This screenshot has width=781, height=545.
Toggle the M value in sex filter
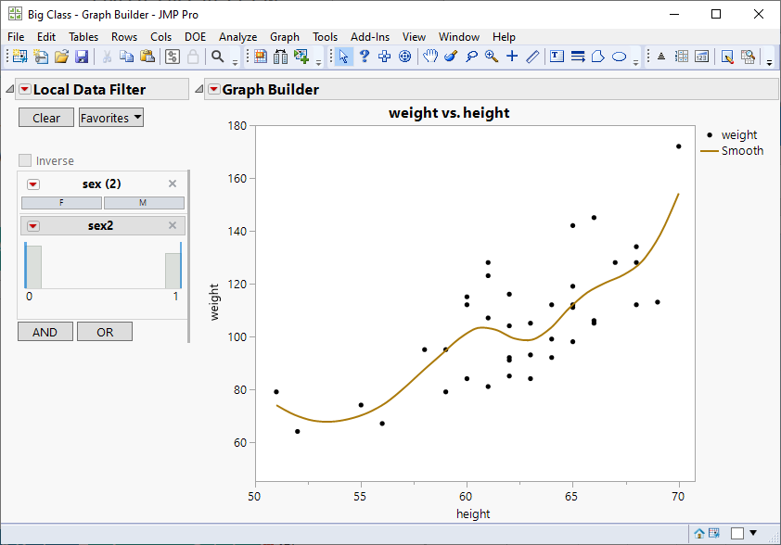coord(144,203)
